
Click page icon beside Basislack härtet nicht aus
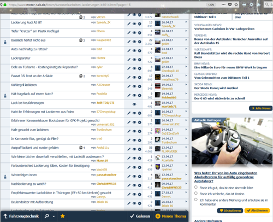tap(81, 40)
